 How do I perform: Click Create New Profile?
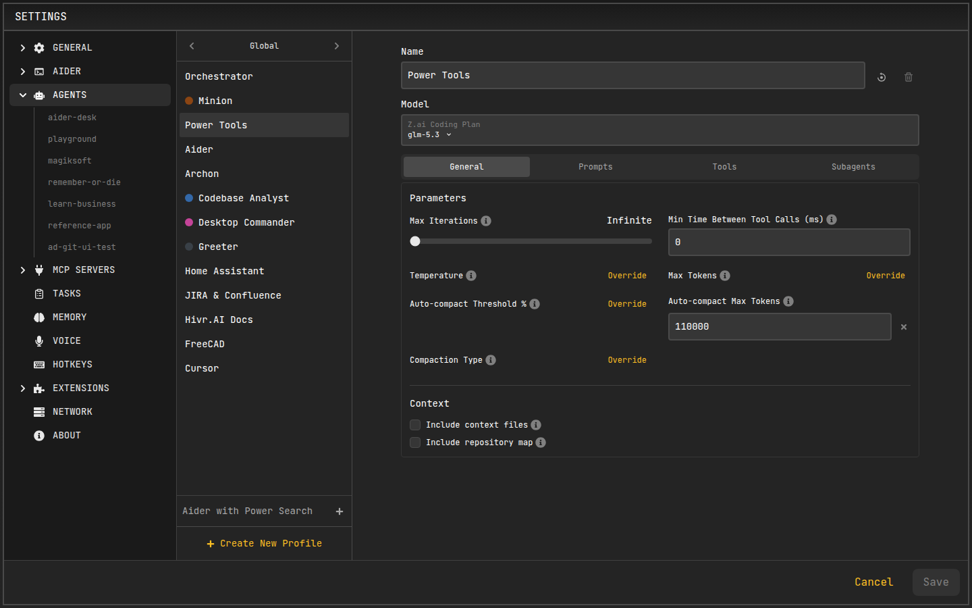(264, 543)
